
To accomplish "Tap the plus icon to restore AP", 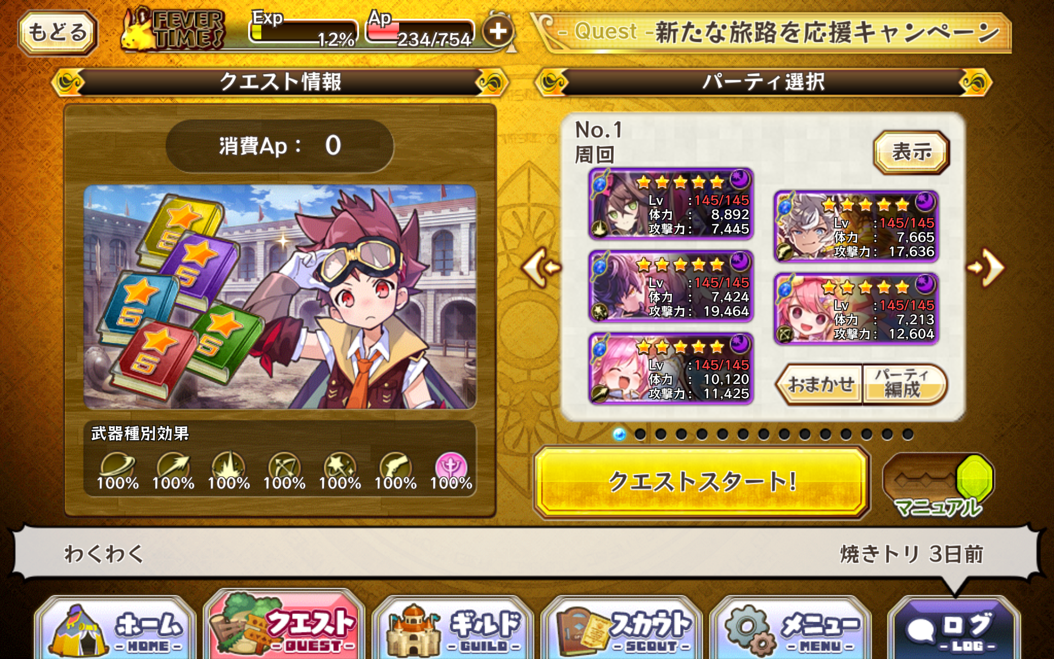I will [x=498, y=31].
